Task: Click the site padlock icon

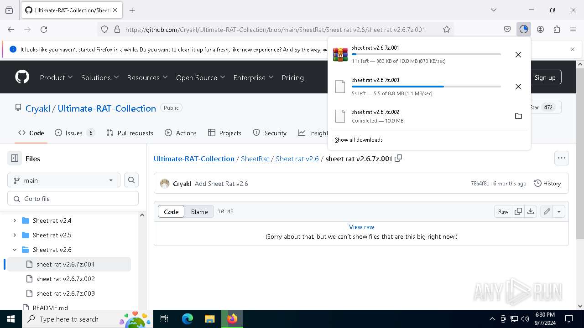Action: [117, 29]
